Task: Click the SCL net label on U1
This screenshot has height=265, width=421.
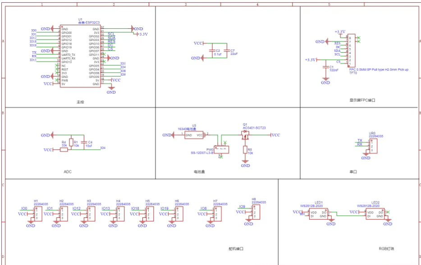Action: pyautogui.click(x=111, y=34)
